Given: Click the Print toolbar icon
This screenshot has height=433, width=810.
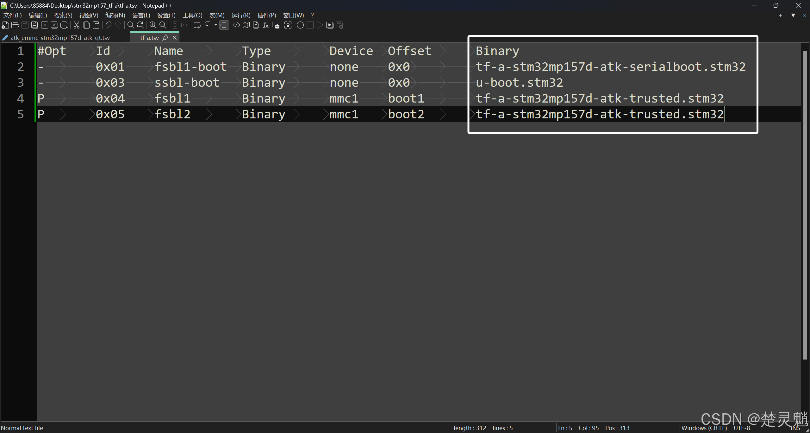Looking at the screenshot, I should [64, 25].
